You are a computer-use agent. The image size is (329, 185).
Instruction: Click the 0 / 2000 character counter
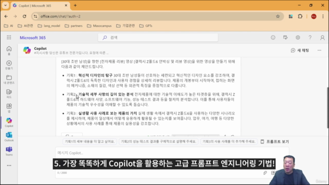click(x=62, y=173)
